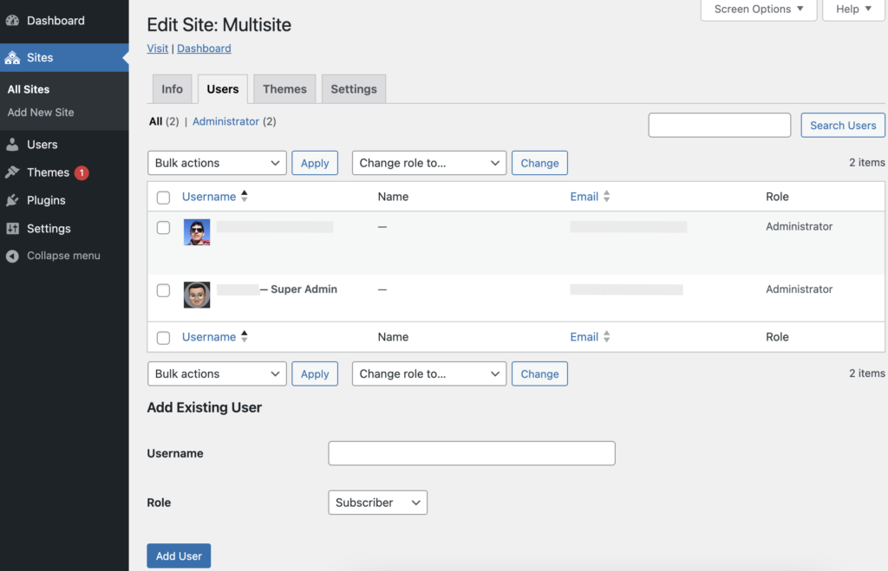Viewport: 888px width, 571px height.
Task: Open All Sites in sidebar submenu
Action: click(x=29, y=89)
